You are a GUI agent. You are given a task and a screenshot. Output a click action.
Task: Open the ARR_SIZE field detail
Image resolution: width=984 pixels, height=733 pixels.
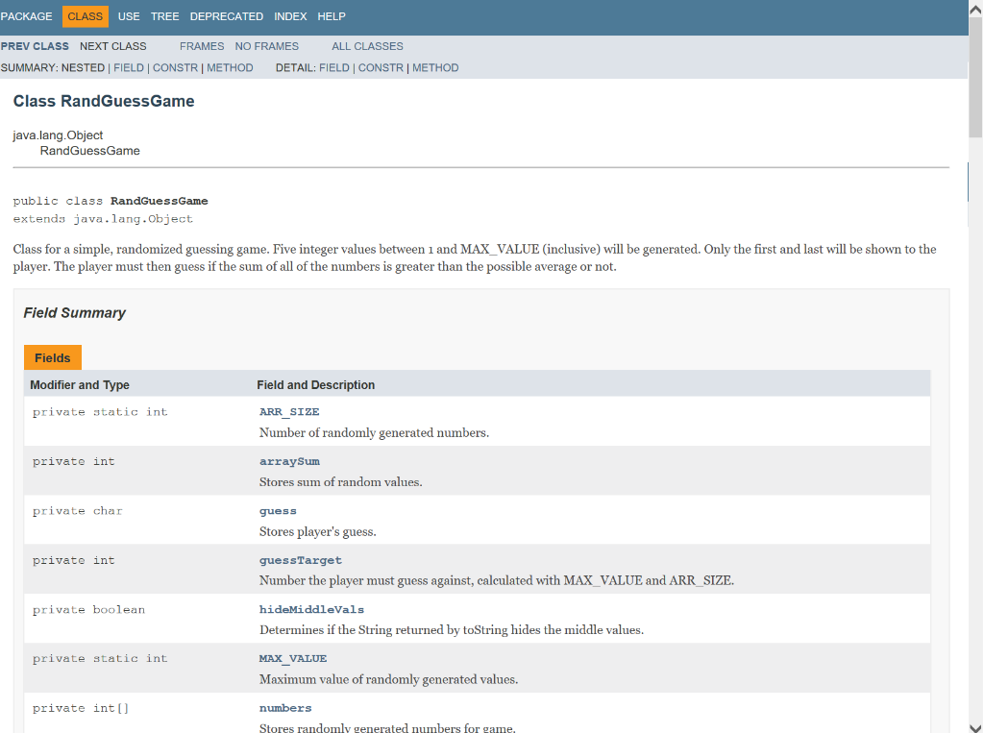tap(288, 411)
